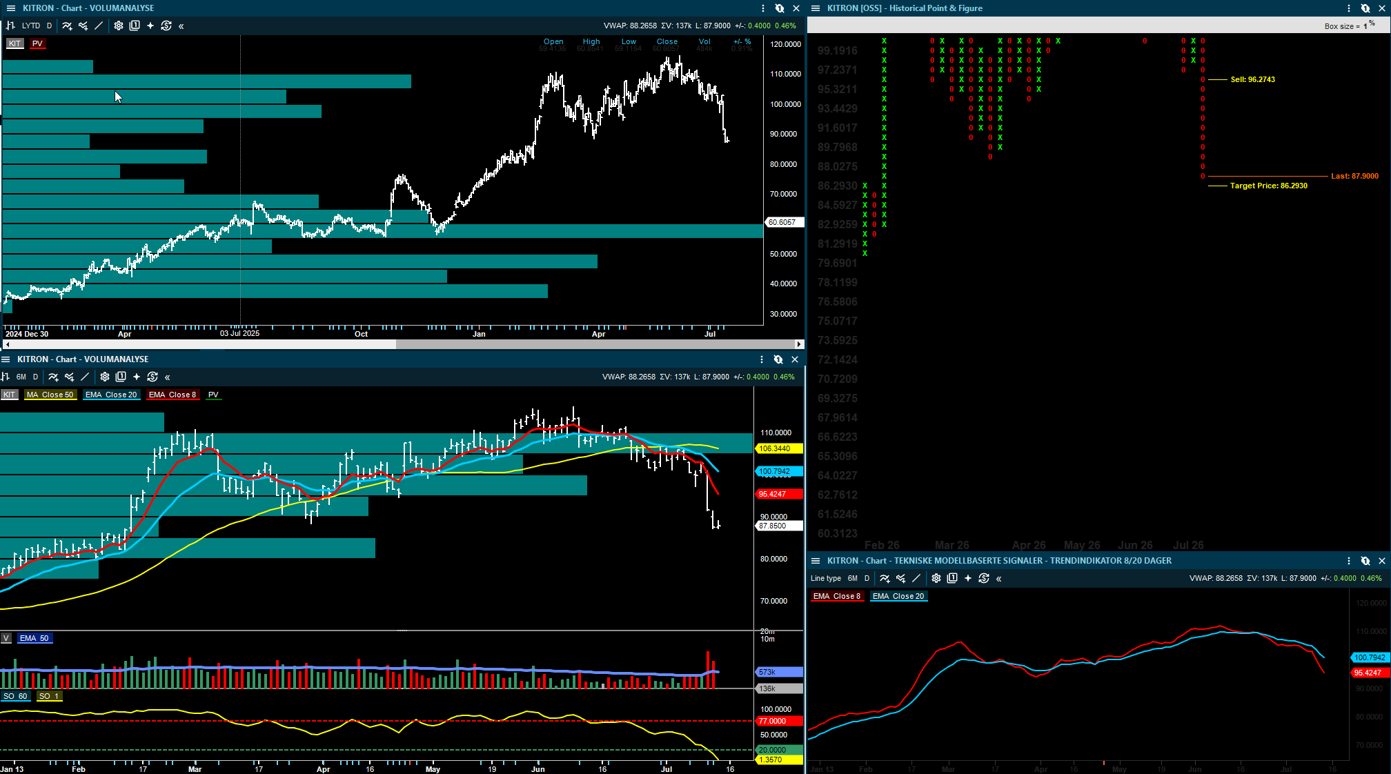The width and height of the screenshot is (1391, 774).
Task: Open hamburger menu of TRENDINDIKATOR chart
Action: click(816, 561)
